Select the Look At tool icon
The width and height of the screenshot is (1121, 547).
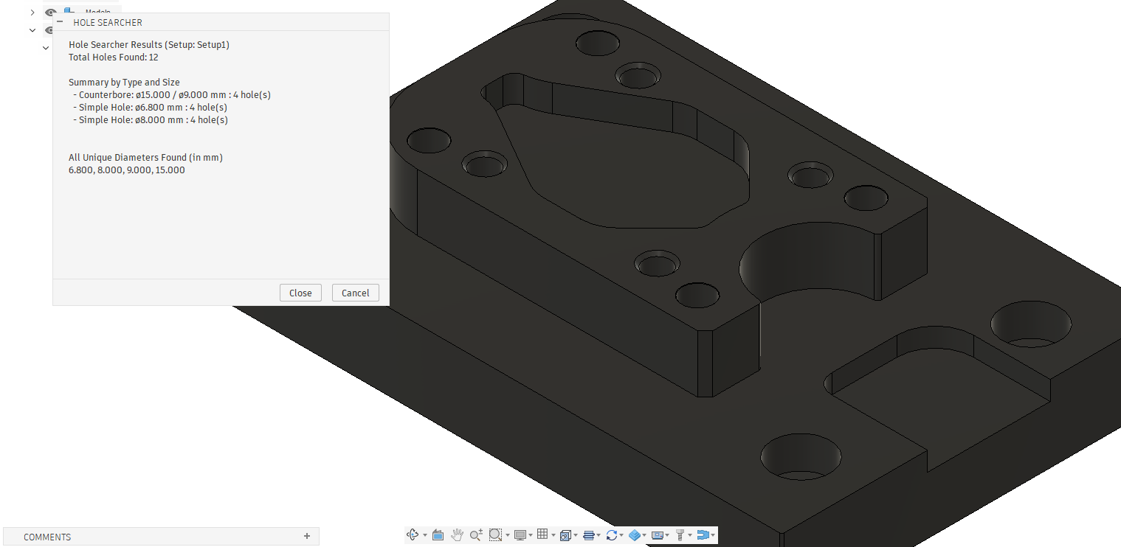pyautogui.click(x=438, y=534)
